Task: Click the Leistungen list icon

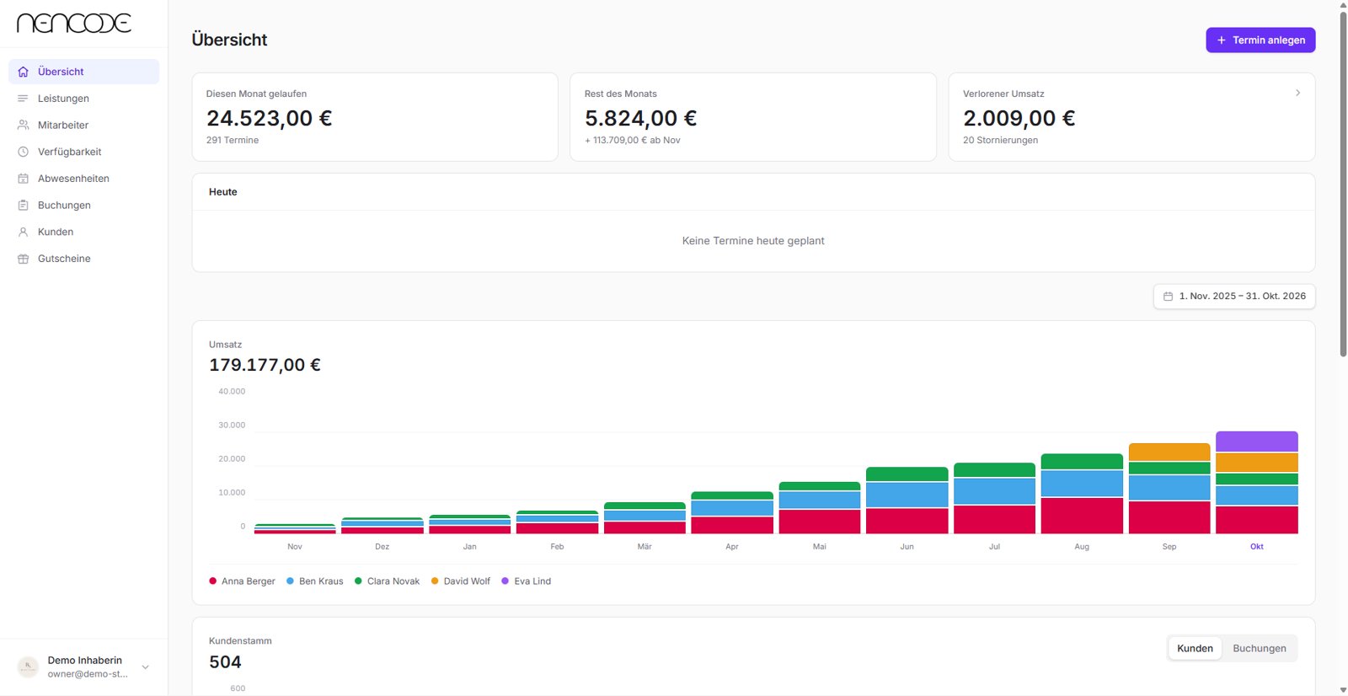Action: (x=24, y=99)
